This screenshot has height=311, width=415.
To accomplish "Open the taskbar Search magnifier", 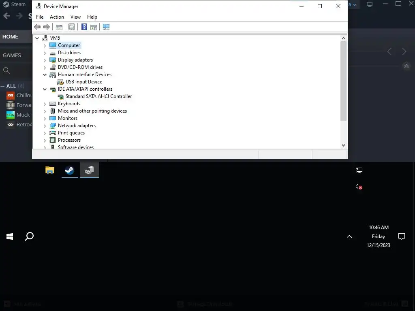I will click(x=29, y=236).
